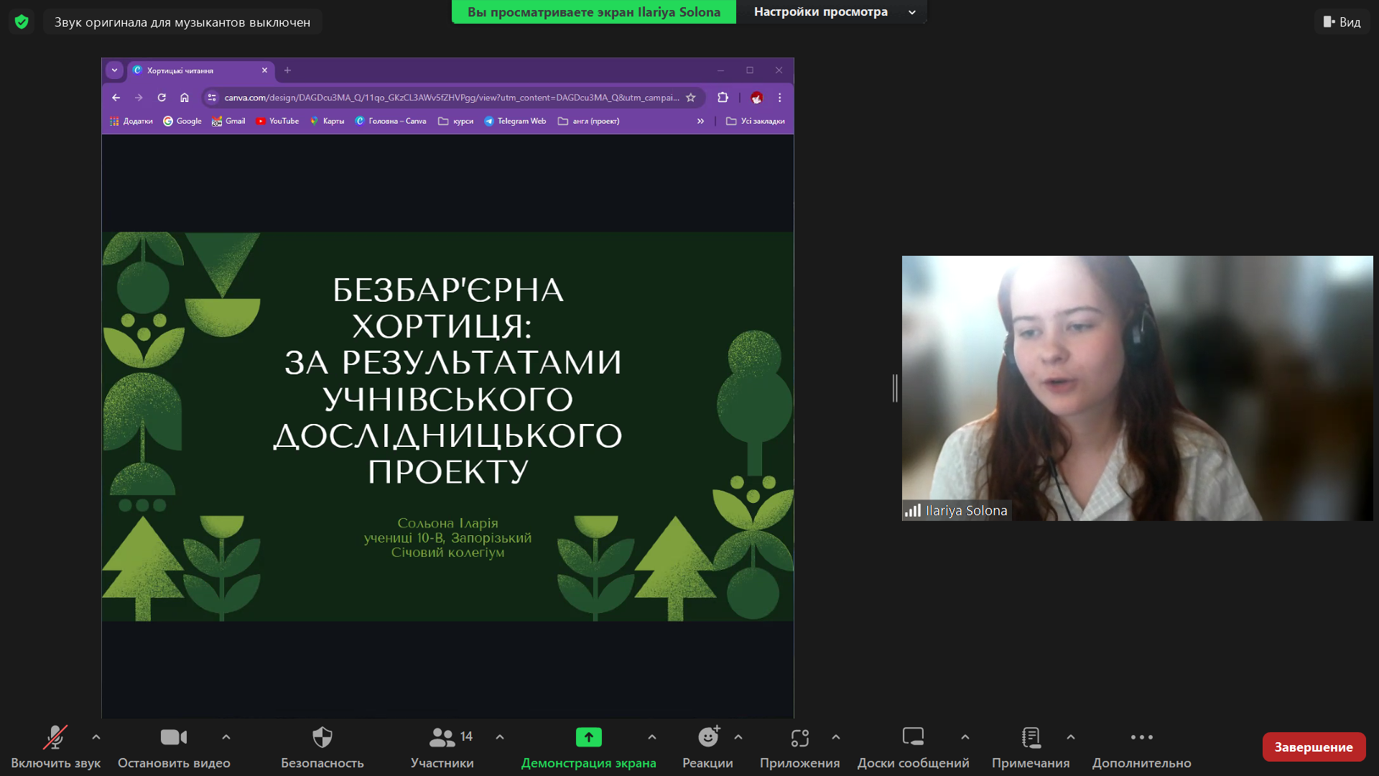1379x776 pixels.
Task: Expand audio options arrow beside Включить звук
Action: 96,737
